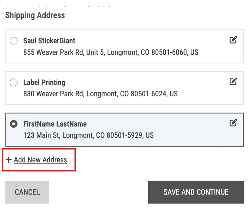
Task: Click the add symbol in the highlighted box
Action: click(8, 160)
